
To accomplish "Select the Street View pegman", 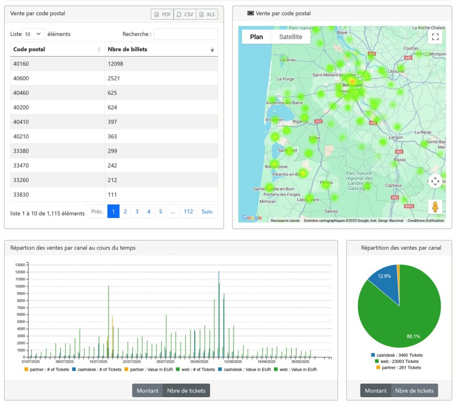I will (435, 207).
